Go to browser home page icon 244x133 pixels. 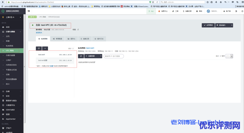coord(221,2)
